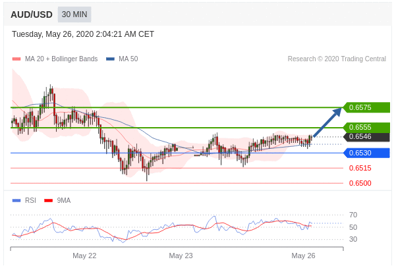Screen dimensions: 396x272
Task: Click the 30 MIN timeframe badge
Action: (74, 14)
